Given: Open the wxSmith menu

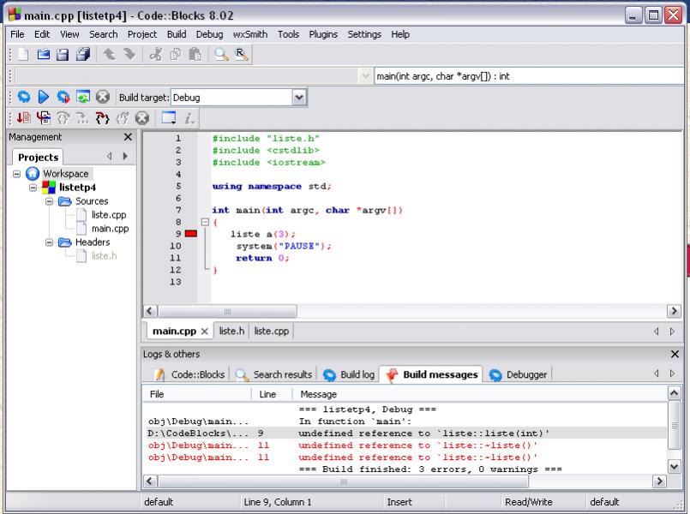Looking at the screenshot, I should click(250, 34).
